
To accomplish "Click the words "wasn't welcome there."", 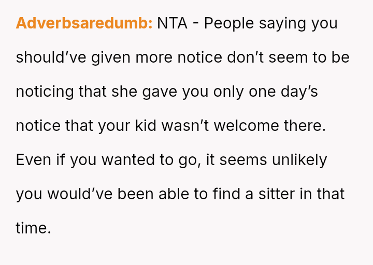I will (243, 126).
